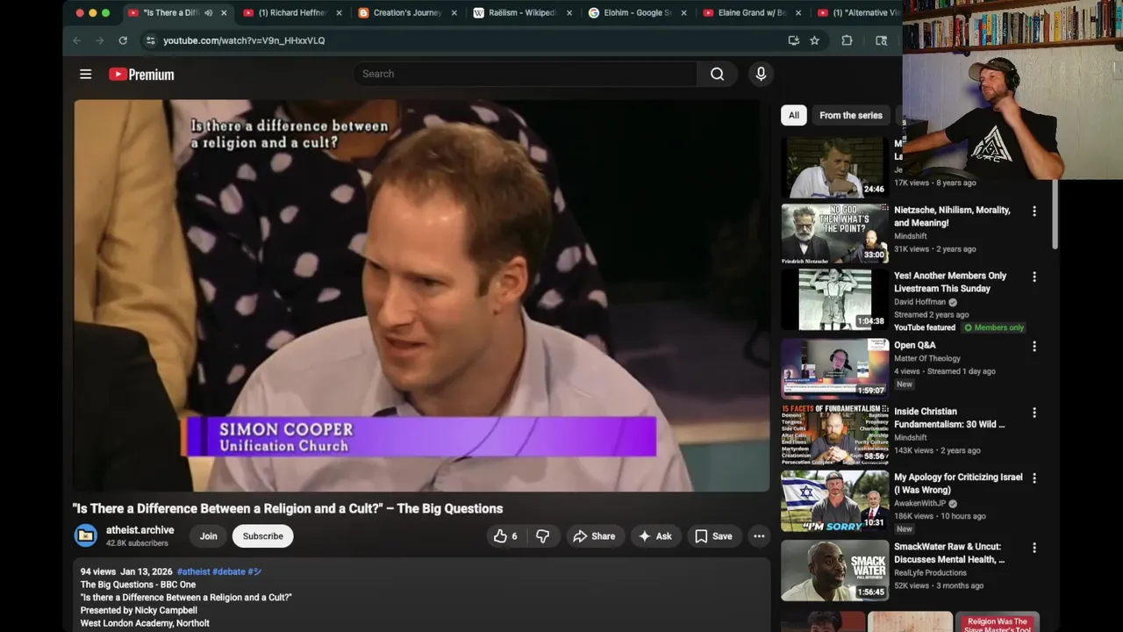Click the #debate hashtag link
Screen dimensions: 1123x632
point(229,571)
